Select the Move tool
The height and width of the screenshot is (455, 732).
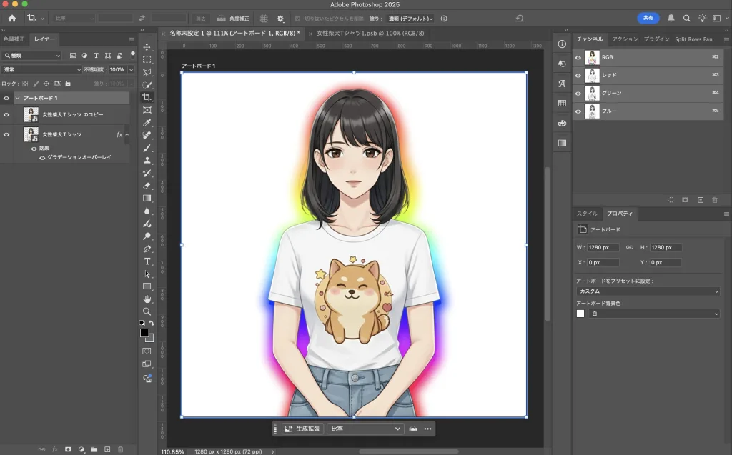click(147, 47)
